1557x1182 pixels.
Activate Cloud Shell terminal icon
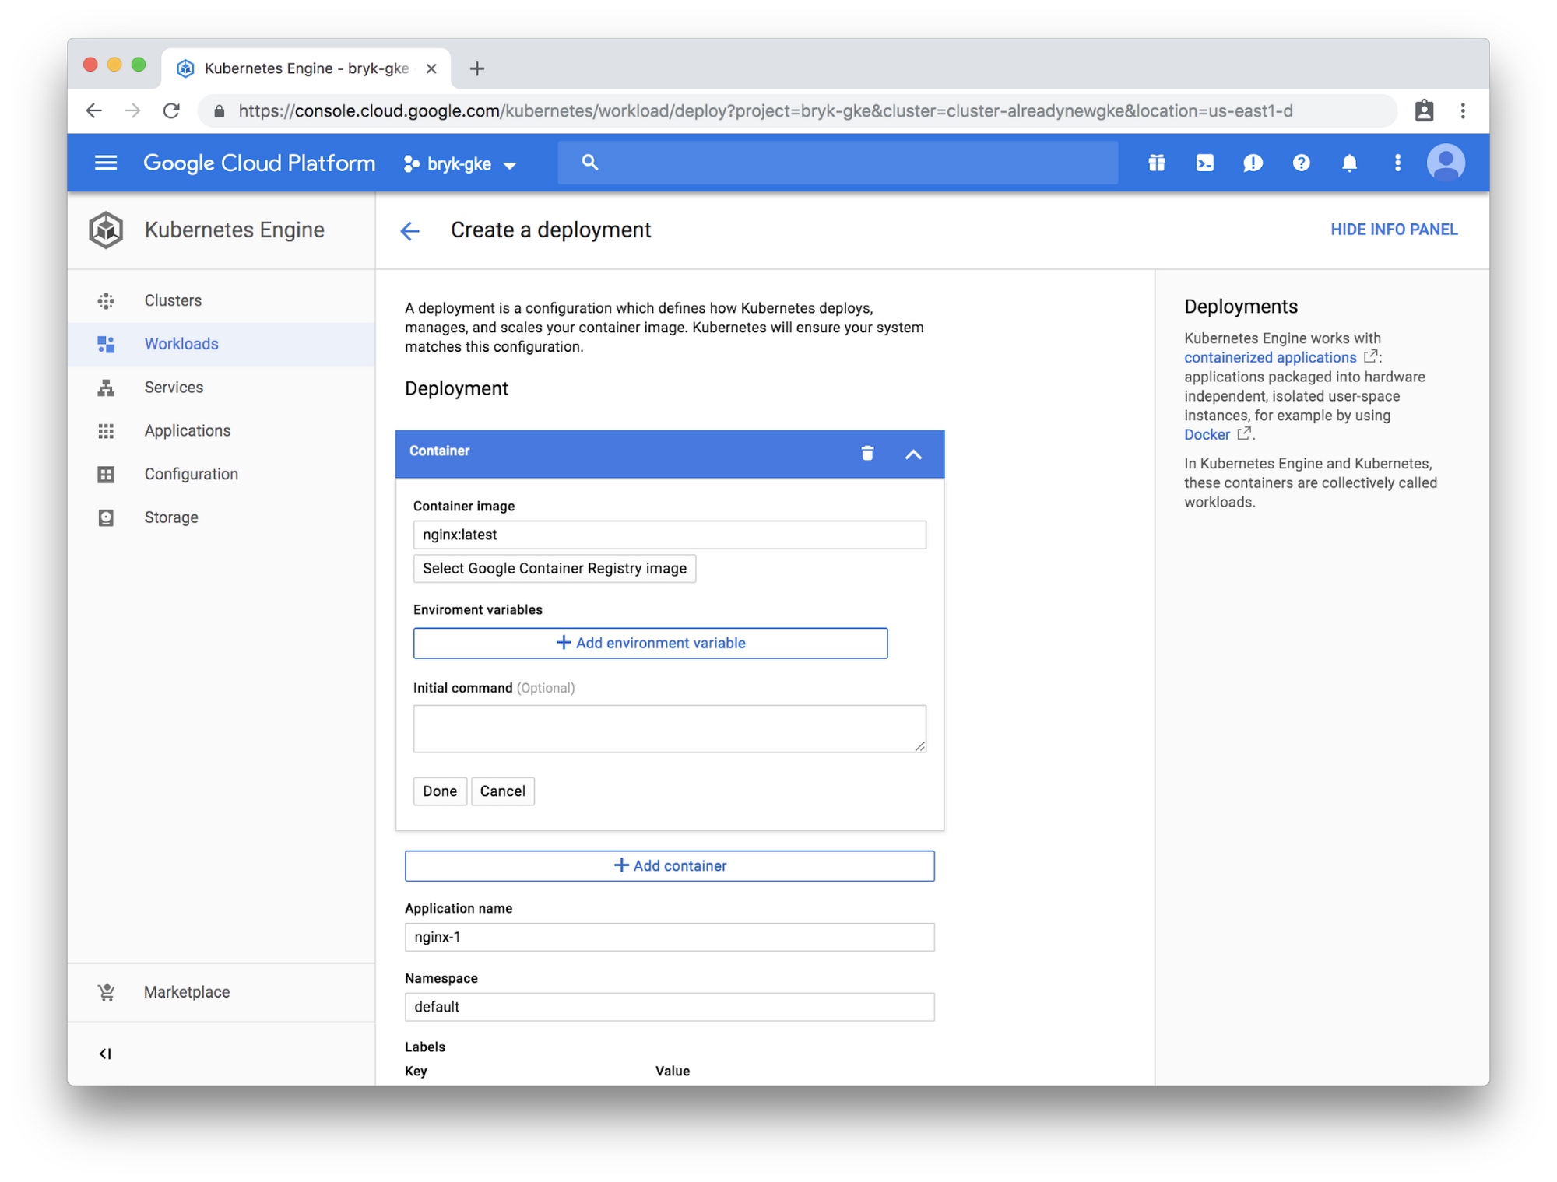[x=1204, y=163]
